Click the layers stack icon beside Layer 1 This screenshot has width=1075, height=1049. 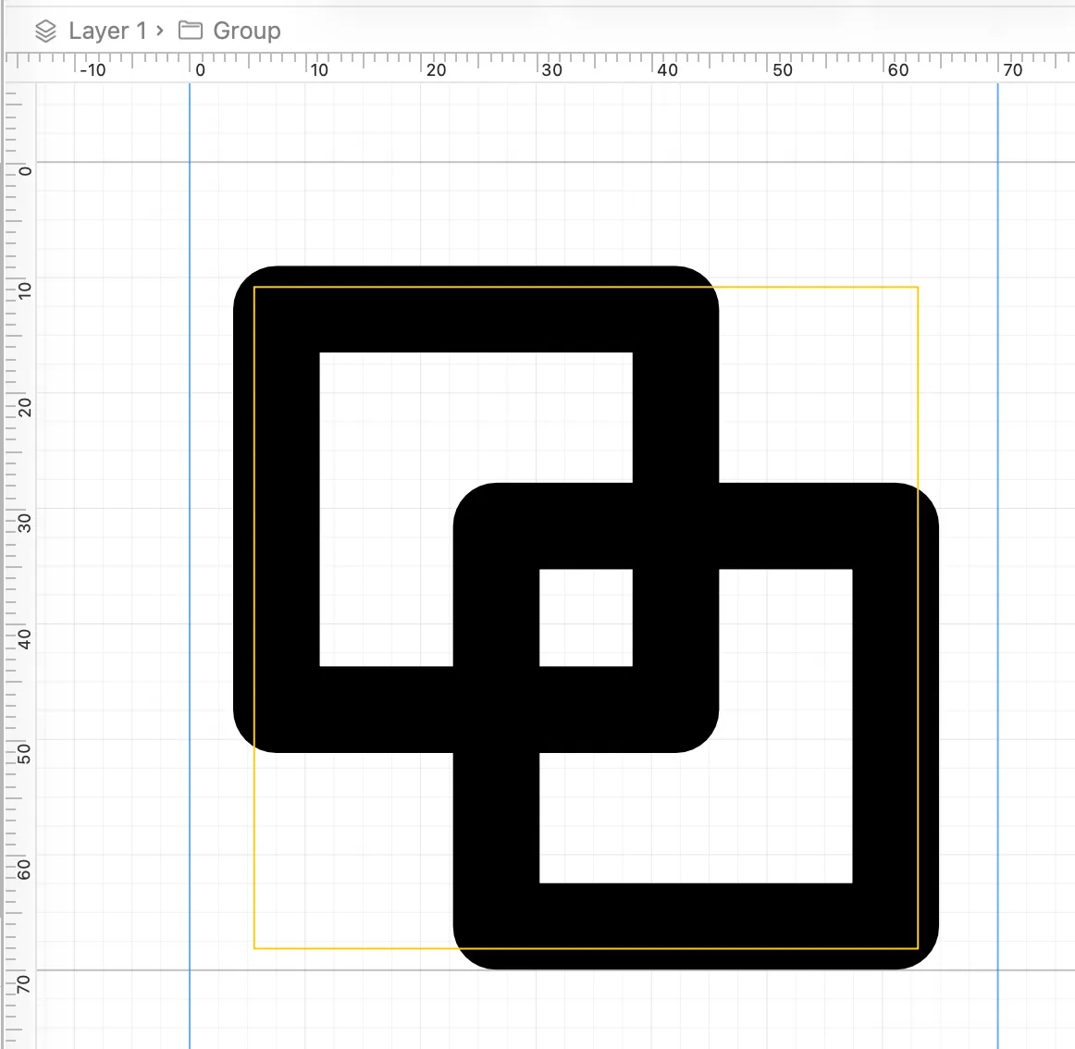tap(45, 31)
